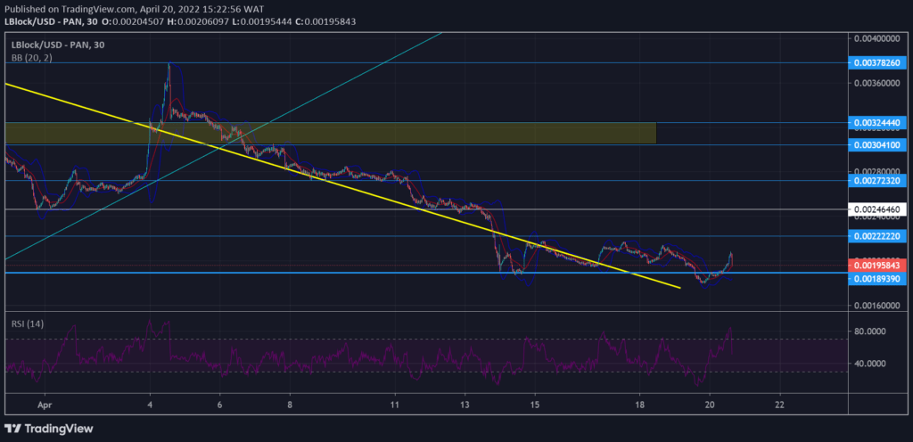
Task: Click the 6 date label on the time axis
Action: 220,403
